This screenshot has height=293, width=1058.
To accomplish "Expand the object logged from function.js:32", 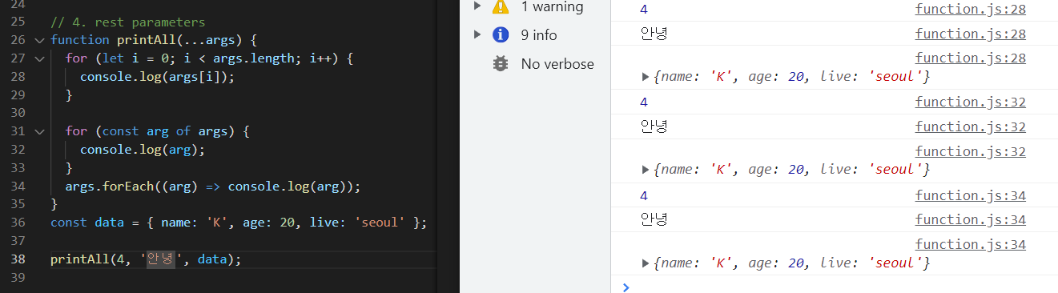I will pos(646,170).
